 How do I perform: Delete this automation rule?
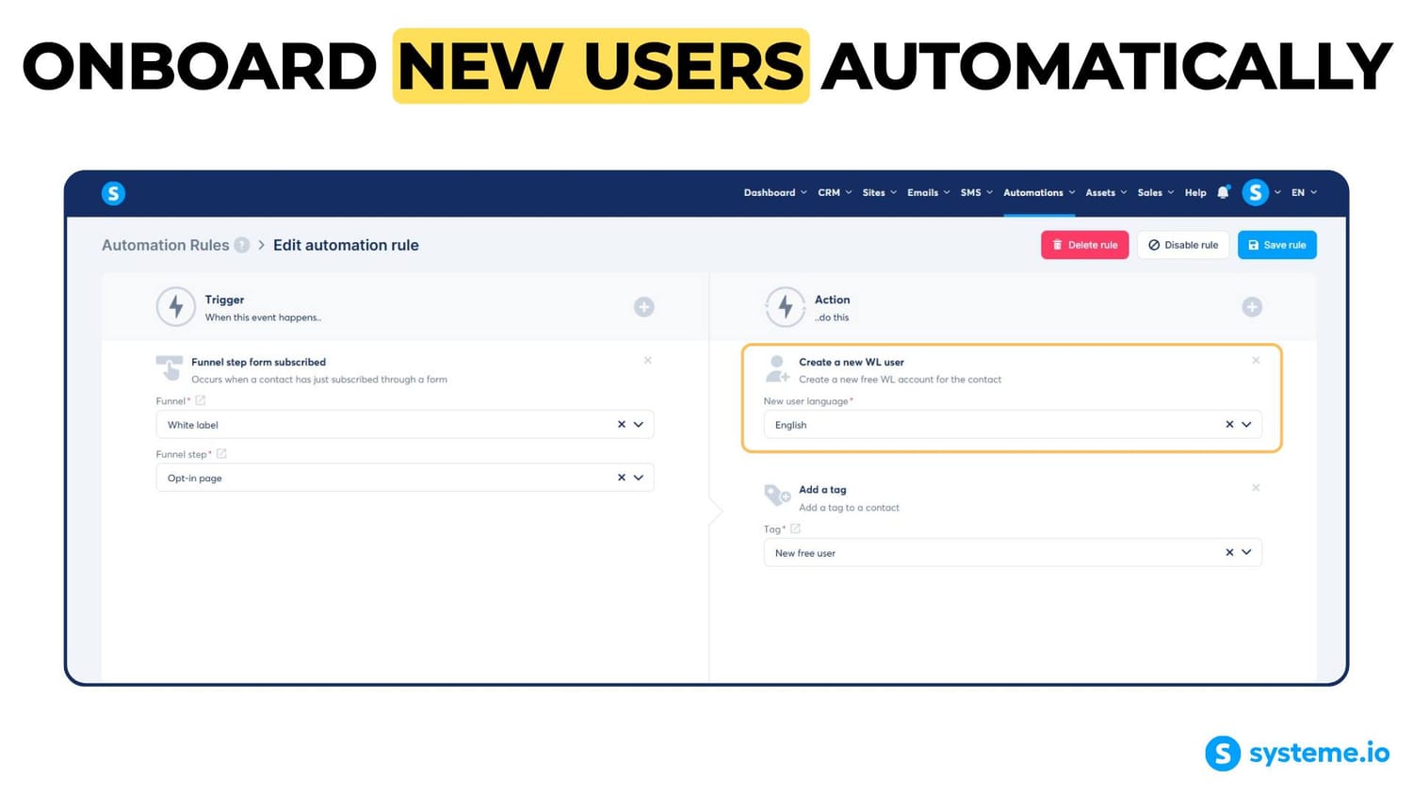point(1084,245)
